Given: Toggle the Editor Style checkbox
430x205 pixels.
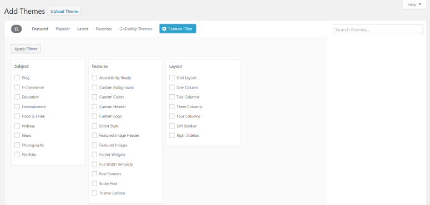Looking at the screenshot, I should click(95, 126).
